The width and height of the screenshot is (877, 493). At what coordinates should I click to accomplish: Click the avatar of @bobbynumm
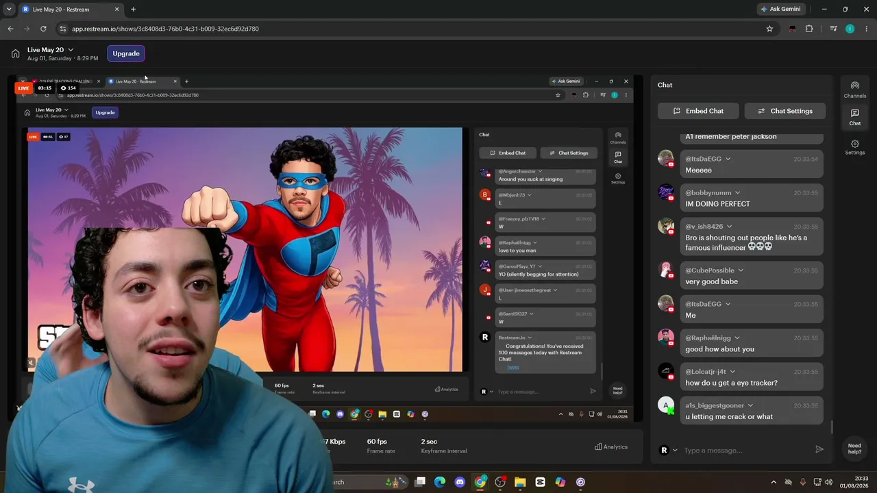pos(665,192)
